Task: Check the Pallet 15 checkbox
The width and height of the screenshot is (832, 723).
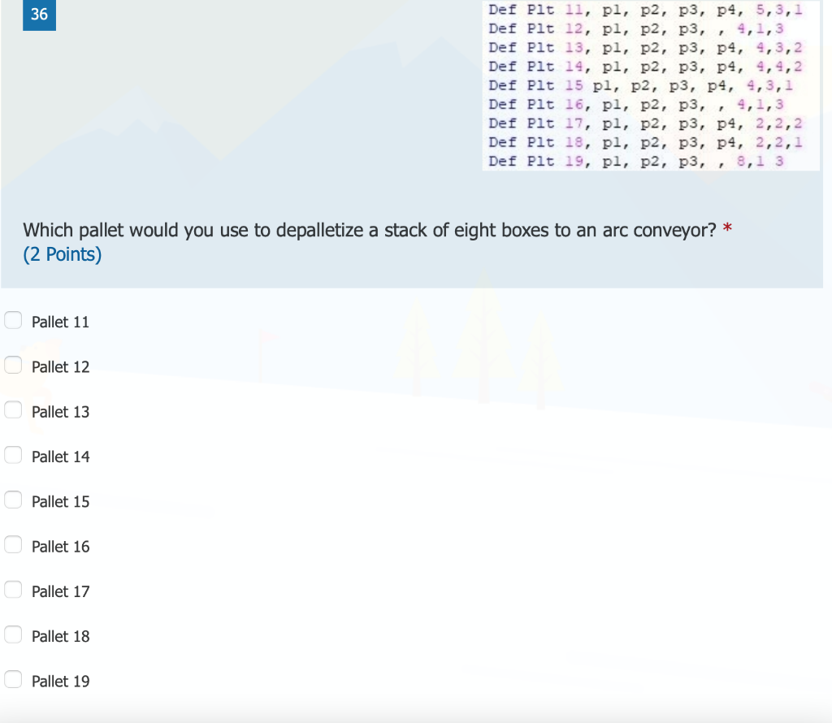Action: [x=12, y=500]
